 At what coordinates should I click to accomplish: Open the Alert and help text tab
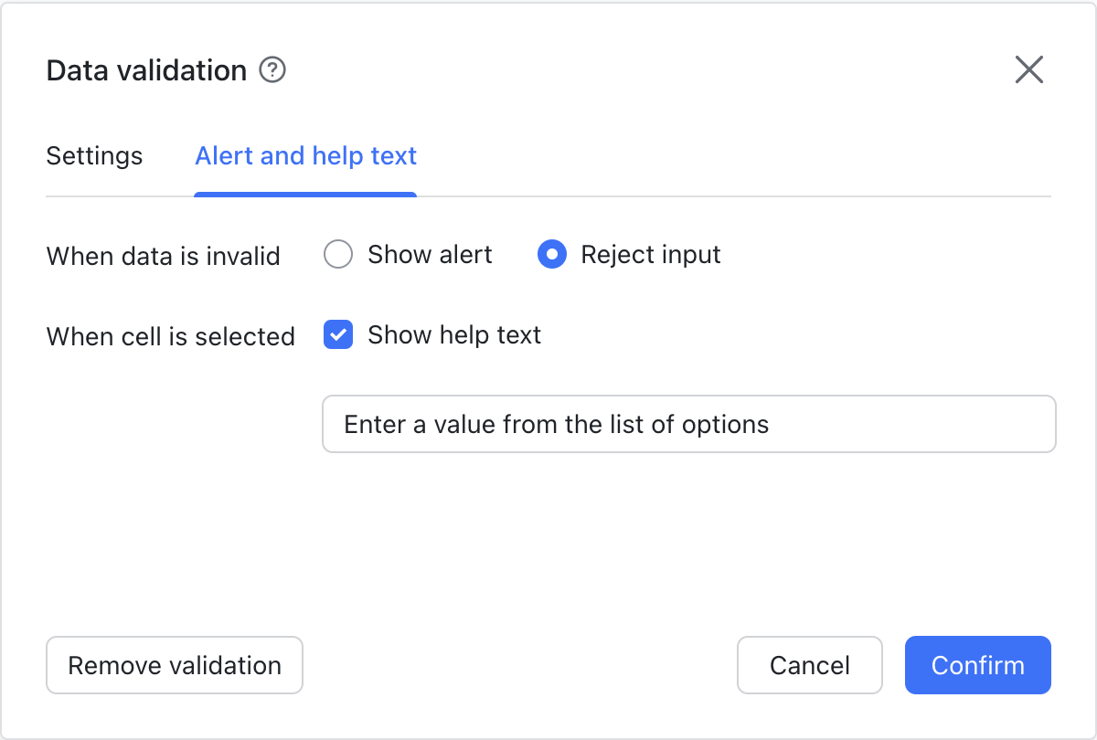(x=305, y=156)
